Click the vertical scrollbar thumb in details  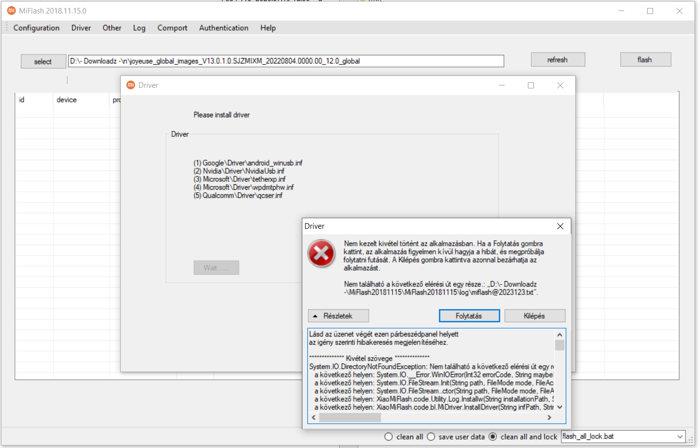pyautogui.click(x=560, y=345)
